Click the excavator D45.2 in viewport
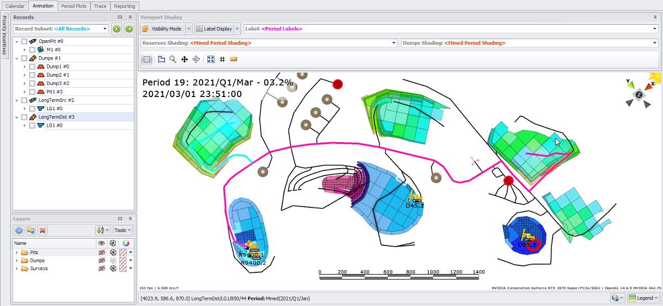 (414, 196)
